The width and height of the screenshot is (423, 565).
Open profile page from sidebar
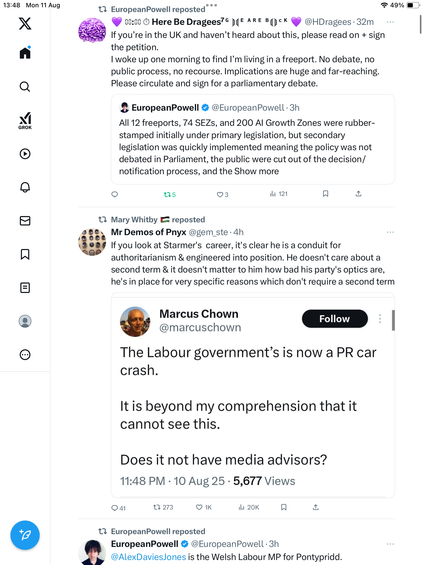pyautogui.click(x=25, y=321)
